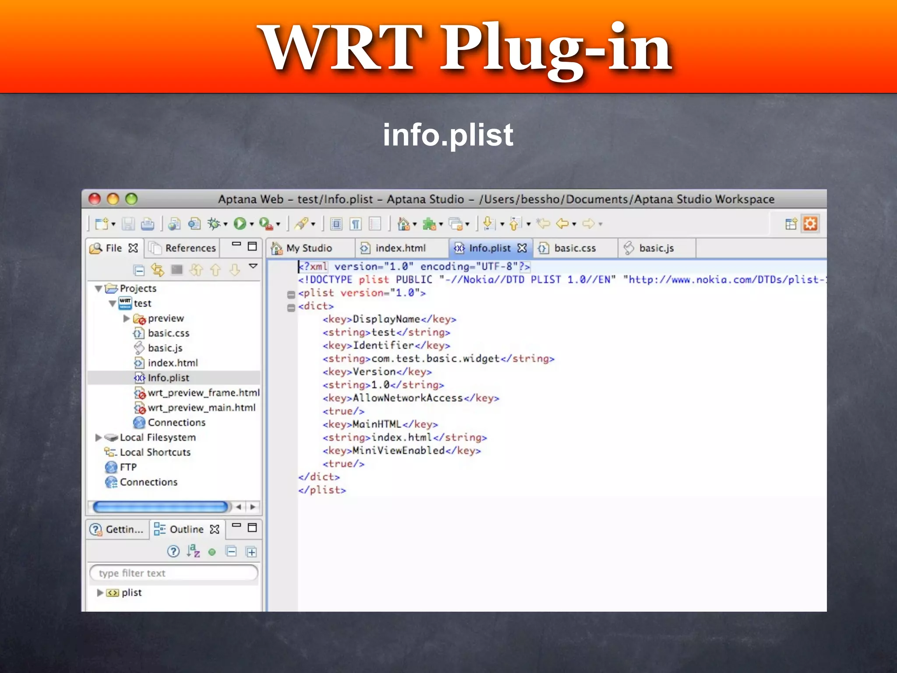Toggle the green dot filter in Outline

click(212, 552)
